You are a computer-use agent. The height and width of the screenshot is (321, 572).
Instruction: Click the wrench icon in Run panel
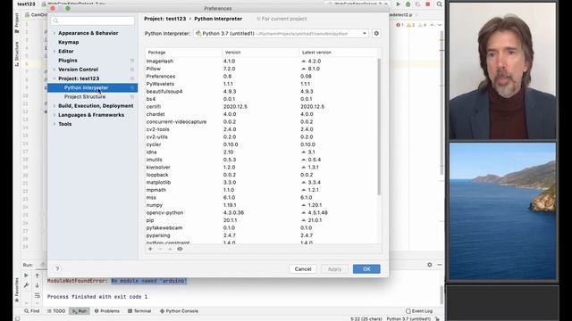click(x=26, y=285)
